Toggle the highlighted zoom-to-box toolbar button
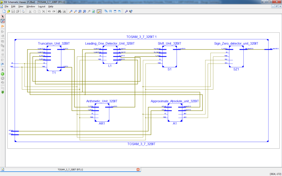The width and height of the screenshot is (282, 176). point(99,12)
